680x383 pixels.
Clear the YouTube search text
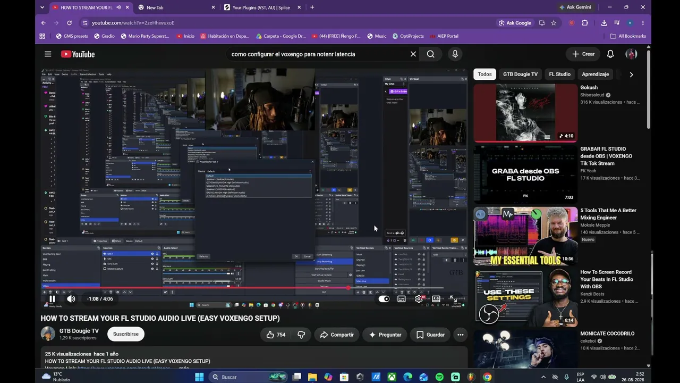coord(413,54)
